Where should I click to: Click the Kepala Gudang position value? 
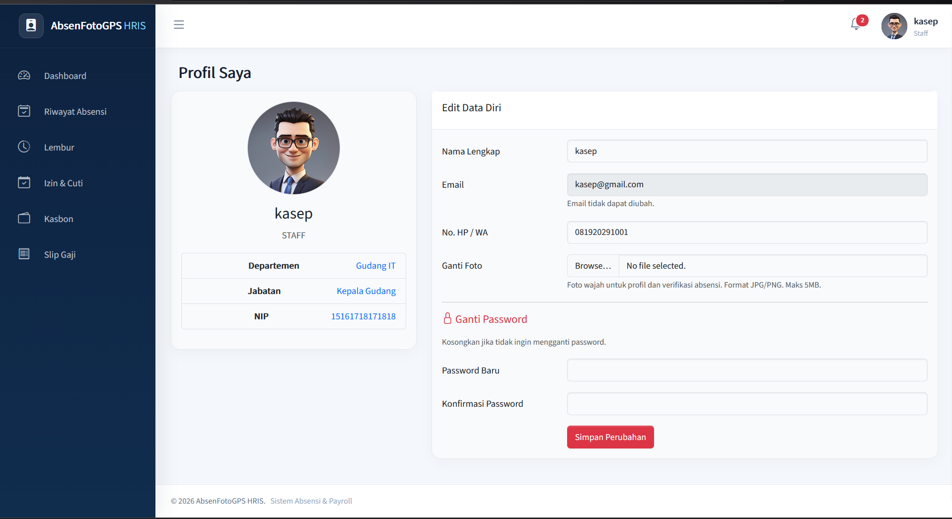366,291
